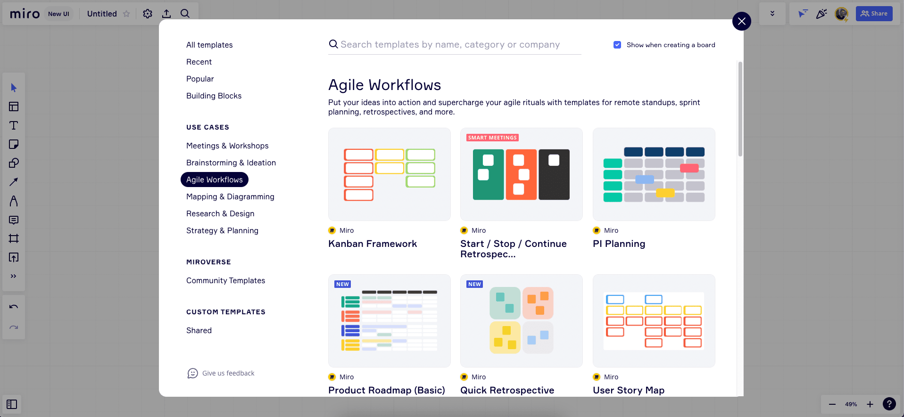Toggle the bottom-left panel sidebar icon

point(12,404)
